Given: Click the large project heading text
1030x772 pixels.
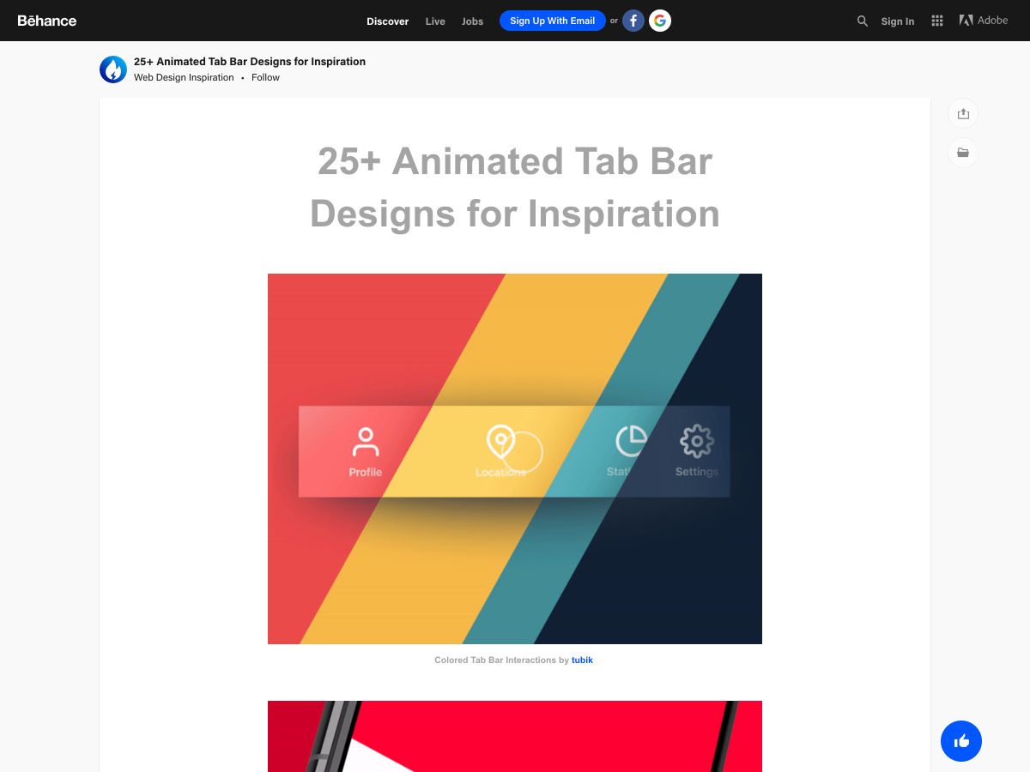Looking at the screenshot, I should click(x=515, y=187).
